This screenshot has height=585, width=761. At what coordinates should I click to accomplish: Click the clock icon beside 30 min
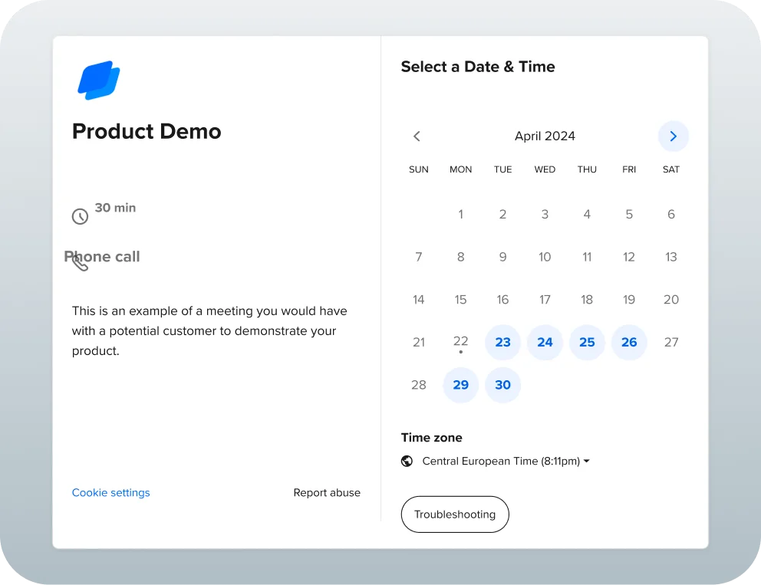click(x=80, y=217)
